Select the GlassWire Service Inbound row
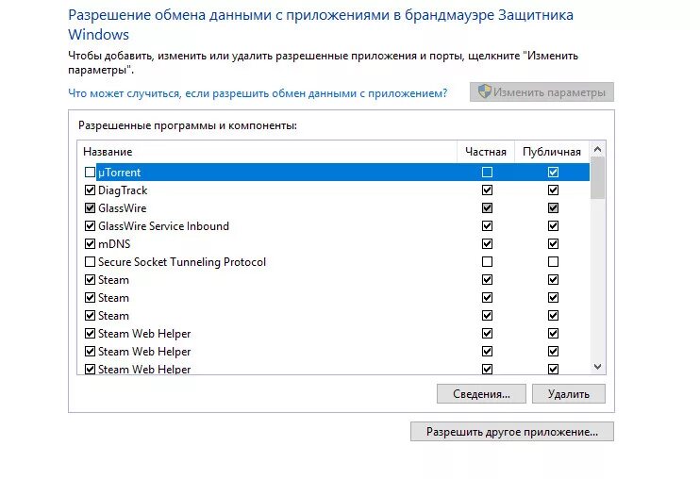Screen dimensions: 700x479 [x=333, y=226]
